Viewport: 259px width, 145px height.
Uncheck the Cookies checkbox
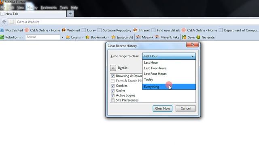click(113, 86)
